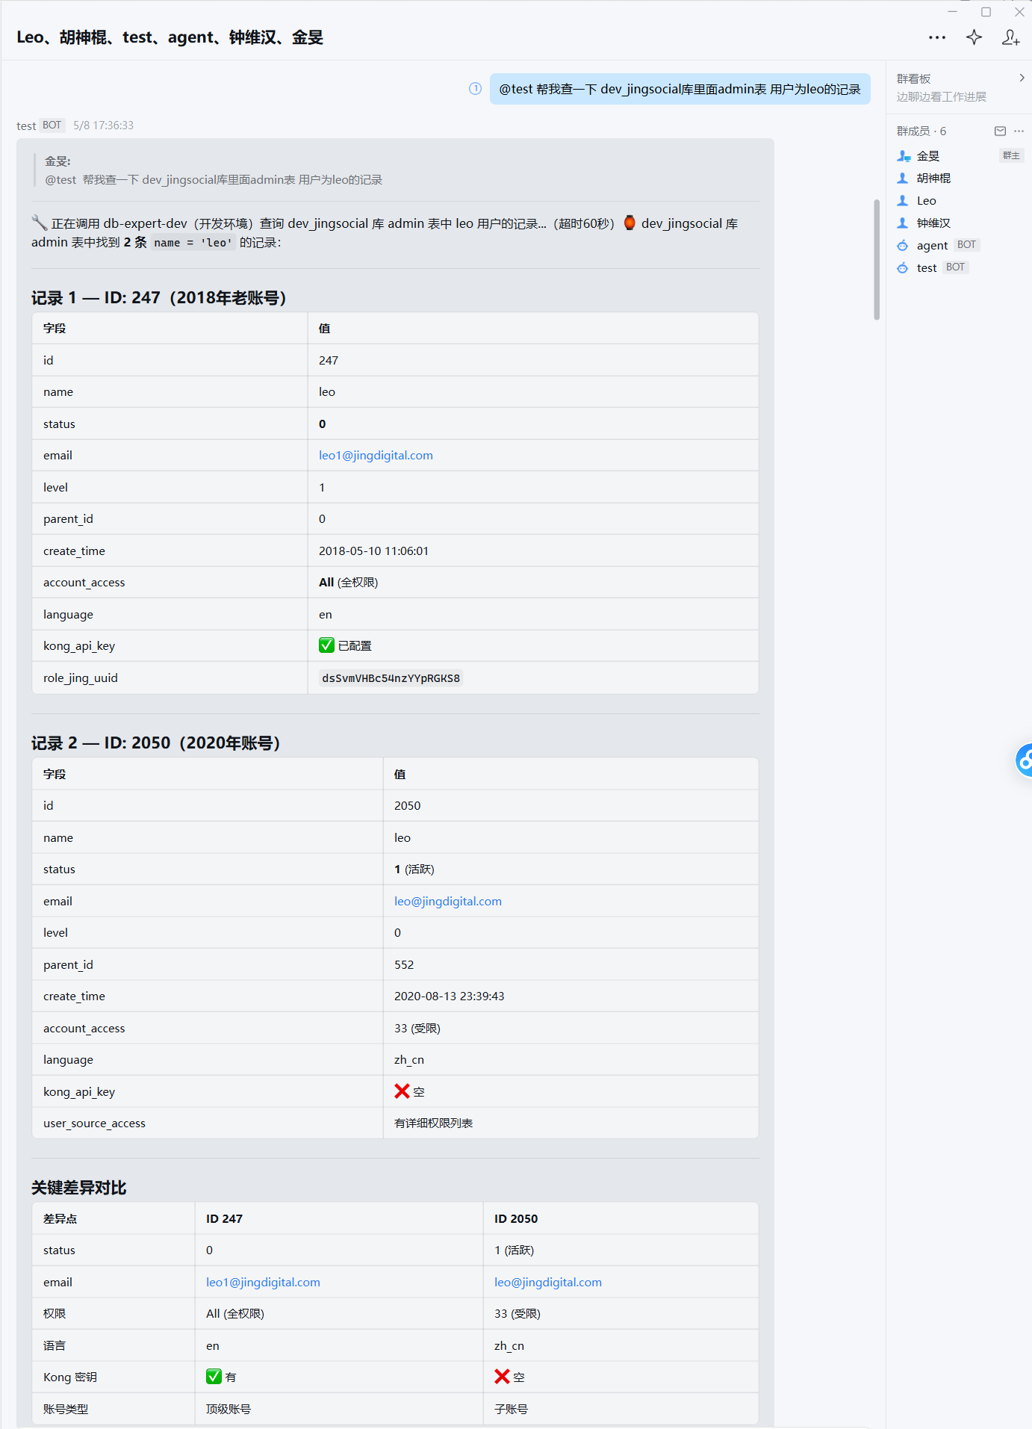Click the role_jing_uuid field label
Screen dimensions: 1032x1429
pyautogui.click(x=81, y=678)
